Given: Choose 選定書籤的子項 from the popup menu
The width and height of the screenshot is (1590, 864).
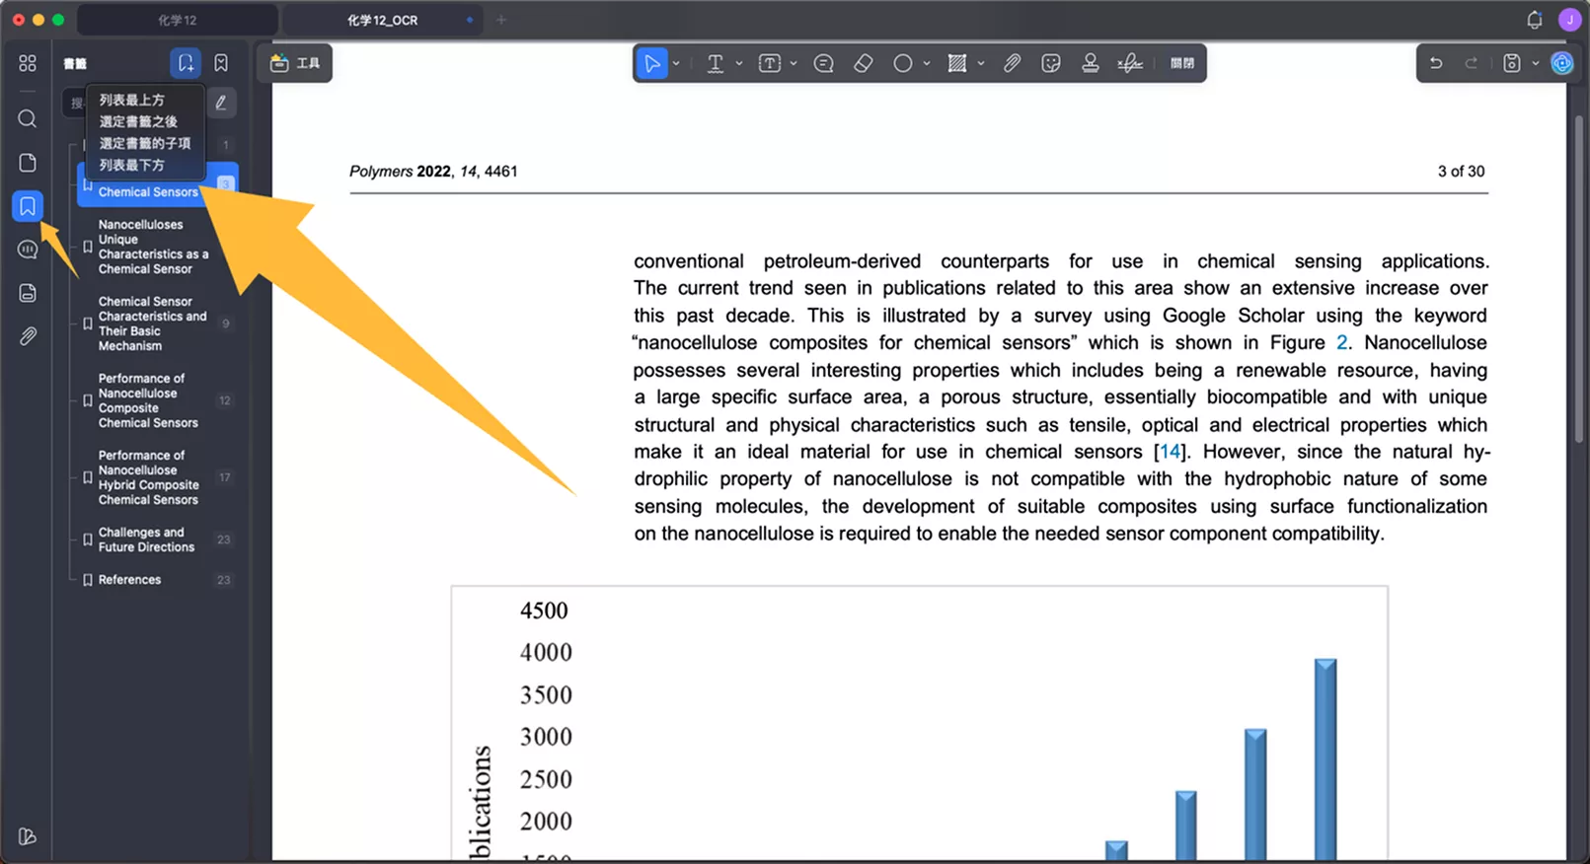Looking at the screenshot, I should click(x=145, y=143).
